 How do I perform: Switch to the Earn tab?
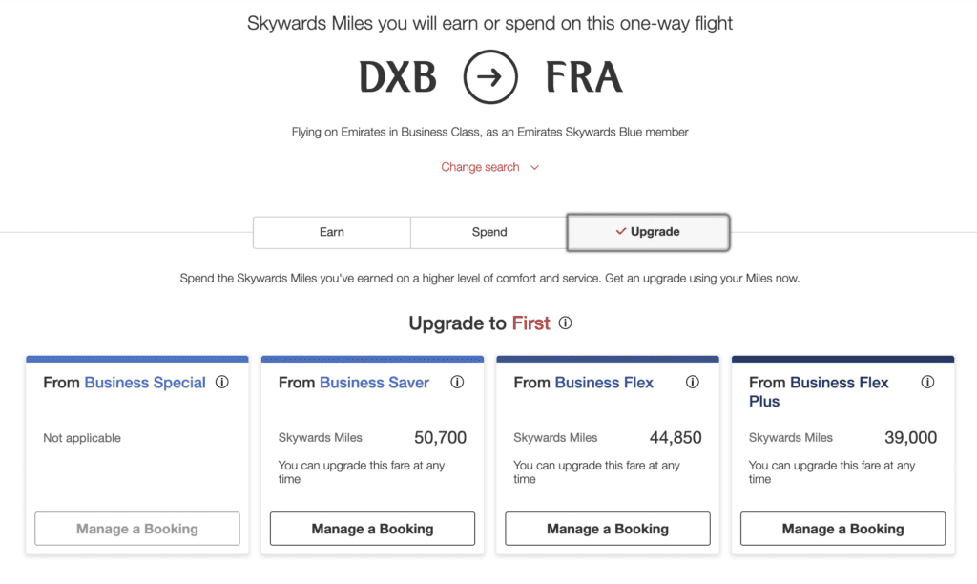pos(331,231)
